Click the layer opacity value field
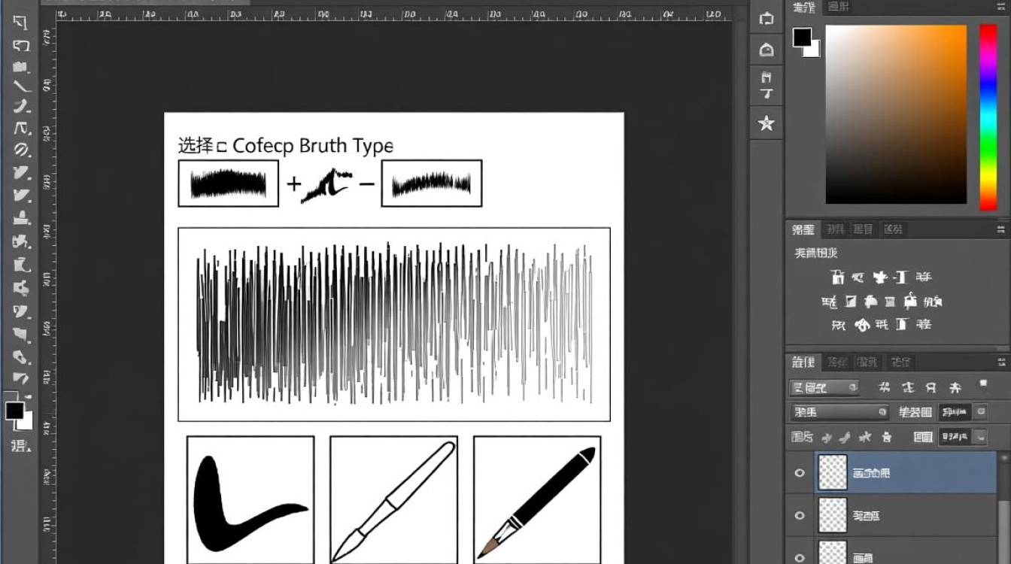The image size is (1011, 564). coord(955,412)
